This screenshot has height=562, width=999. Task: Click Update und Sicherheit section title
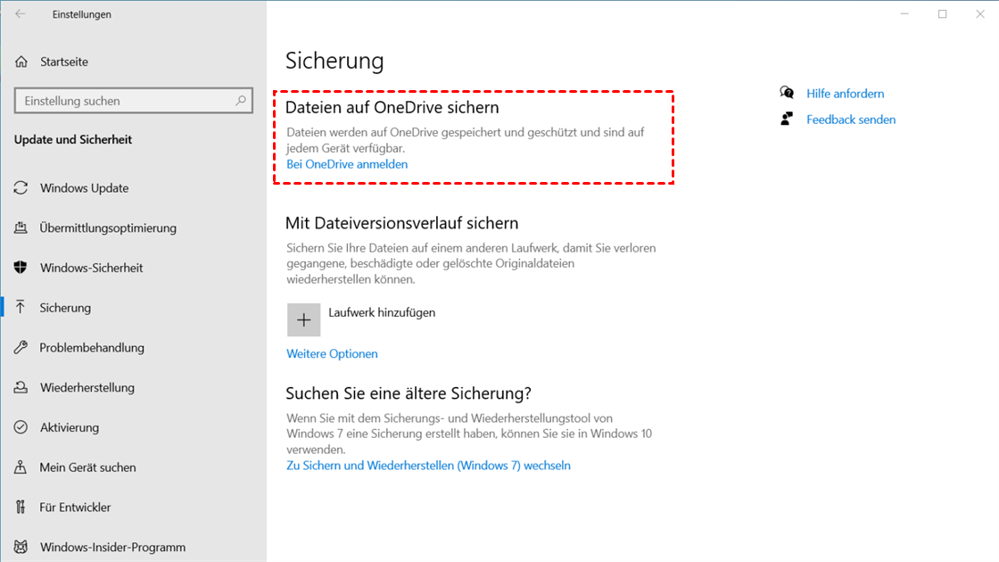click(x=72, y=139)
